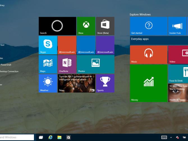This screenshot has width=188, height=141.
Task: Click the taskbar search box
Action: tap(17, 137)
